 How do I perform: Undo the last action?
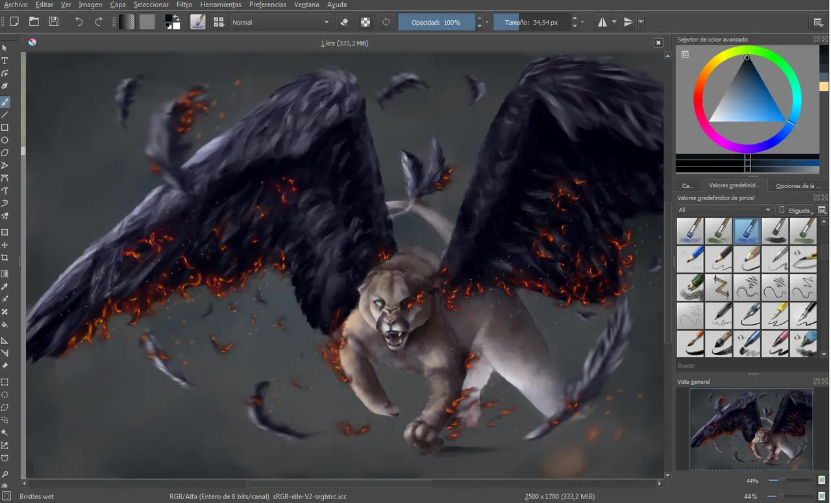tap(79, 21)
